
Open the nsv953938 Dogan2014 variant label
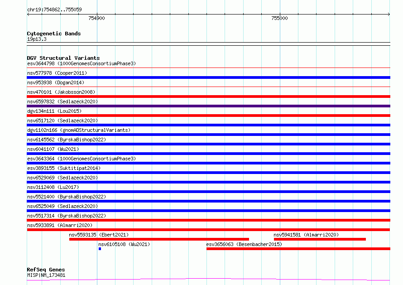[x=56, y=82]
